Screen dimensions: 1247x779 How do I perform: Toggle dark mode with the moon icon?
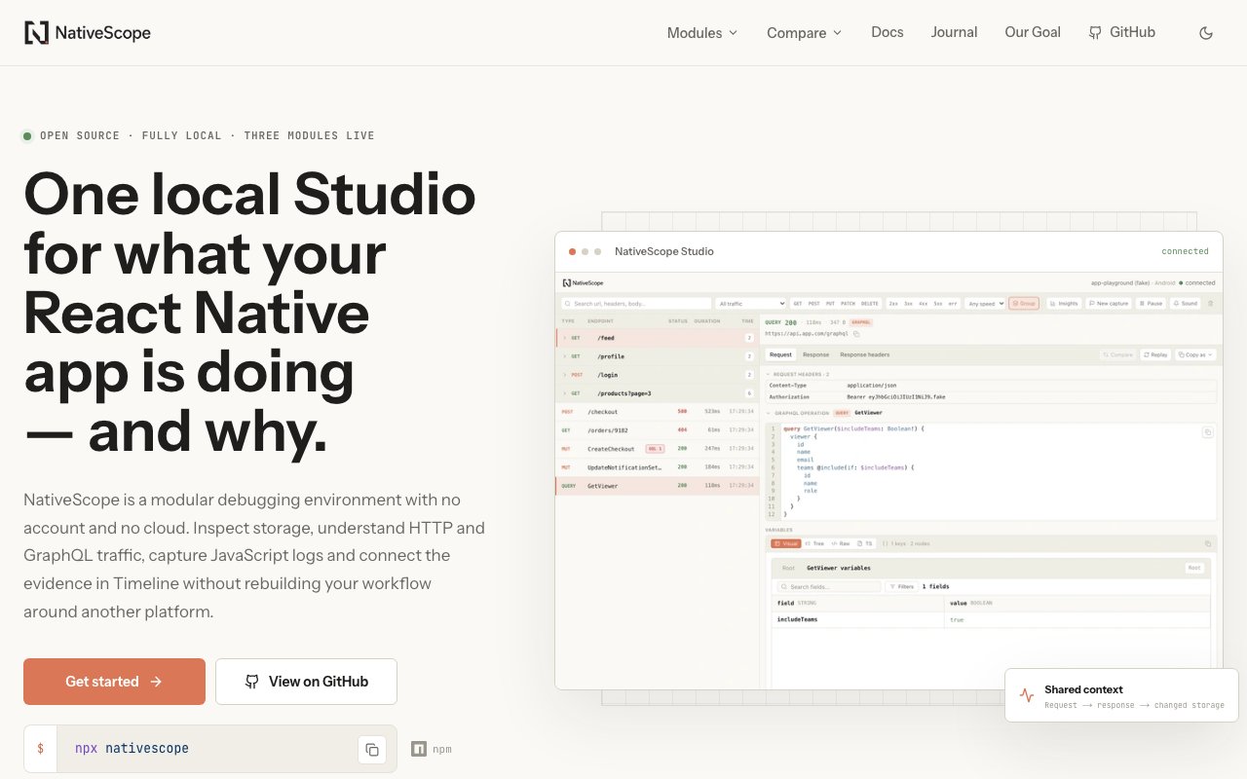(1206, 33)
